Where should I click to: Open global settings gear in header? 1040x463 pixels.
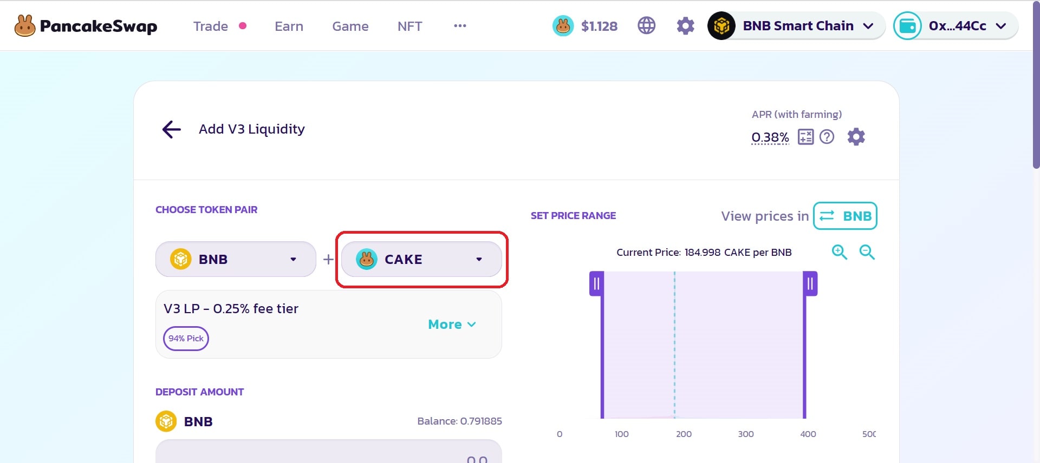pyautogui.click(x=685, y=25)
